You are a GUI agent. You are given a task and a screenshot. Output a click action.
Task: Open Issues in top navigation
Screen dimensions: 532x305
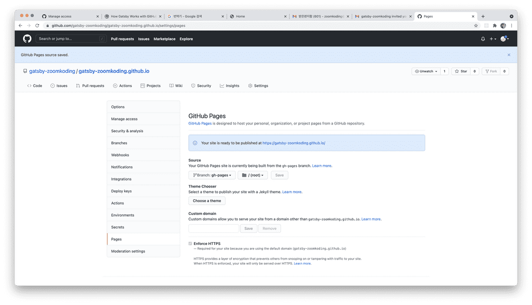tap(143, 39)
